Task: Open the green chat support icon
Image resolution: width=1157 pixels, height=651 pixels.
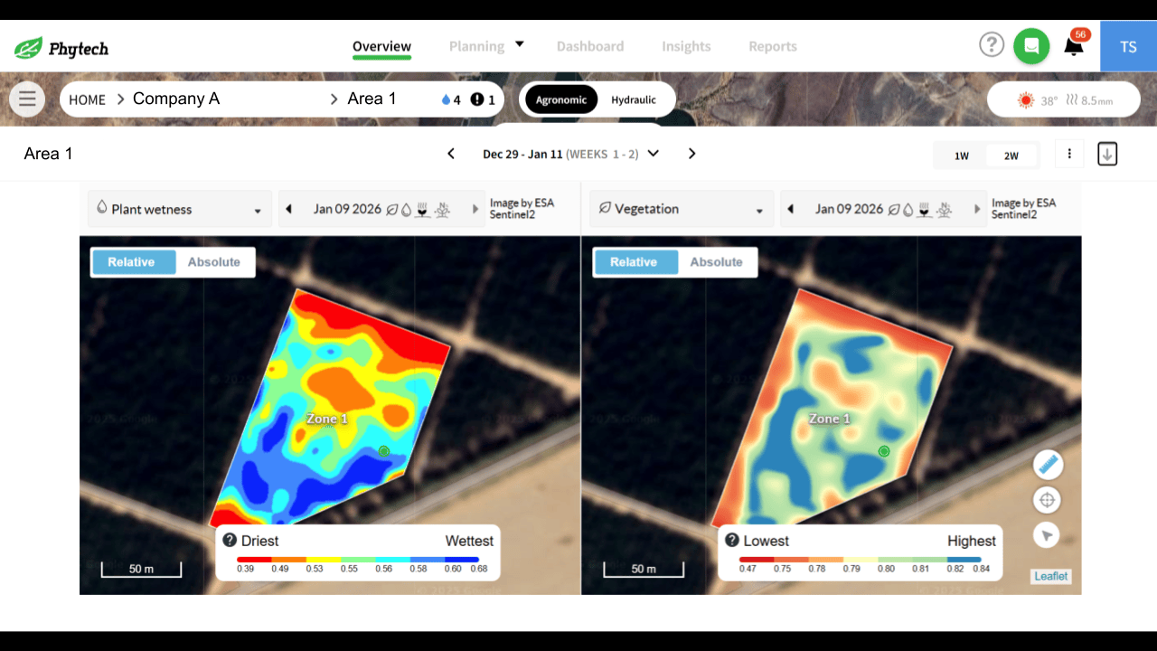Action: click(1031, 45)
